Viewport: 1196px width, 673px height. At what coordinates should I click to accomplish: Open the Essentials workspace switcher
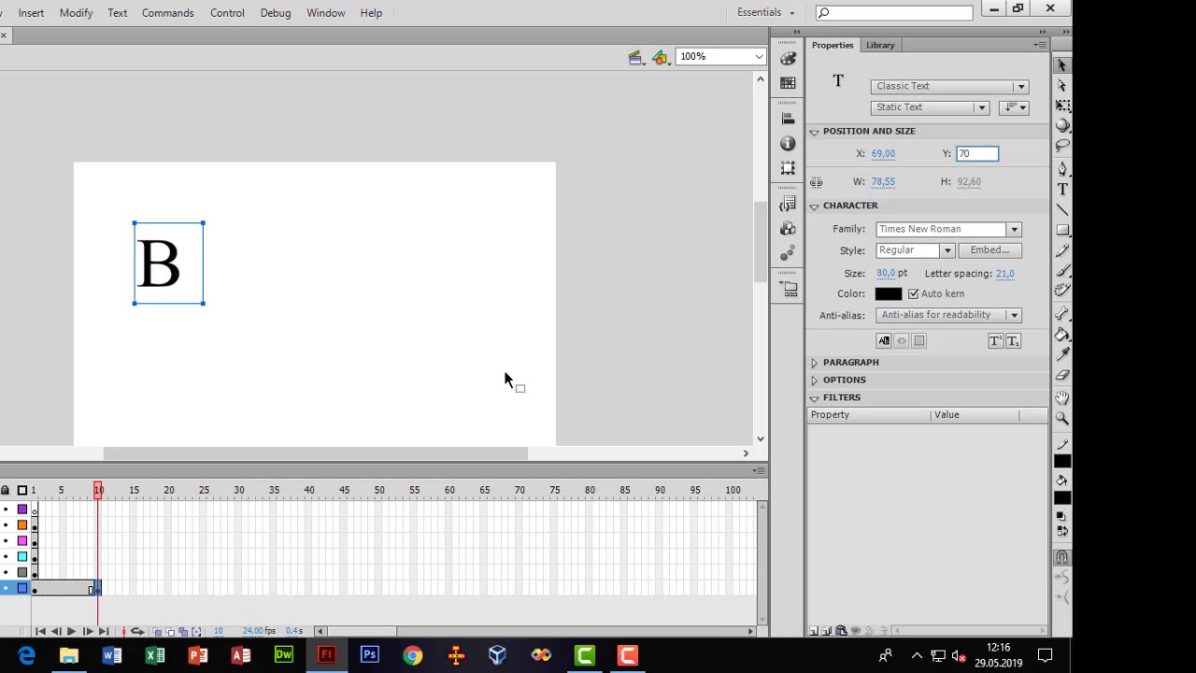(x=765, y=12)
